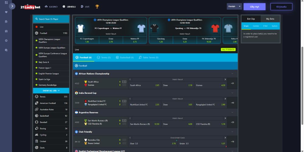Open +43 markets for NorthEast United match
The width and height of the screenshot is (304, 152).
click(232, 103)
